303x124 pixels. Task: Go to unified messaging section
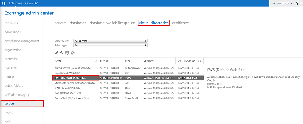coord(17,95)
